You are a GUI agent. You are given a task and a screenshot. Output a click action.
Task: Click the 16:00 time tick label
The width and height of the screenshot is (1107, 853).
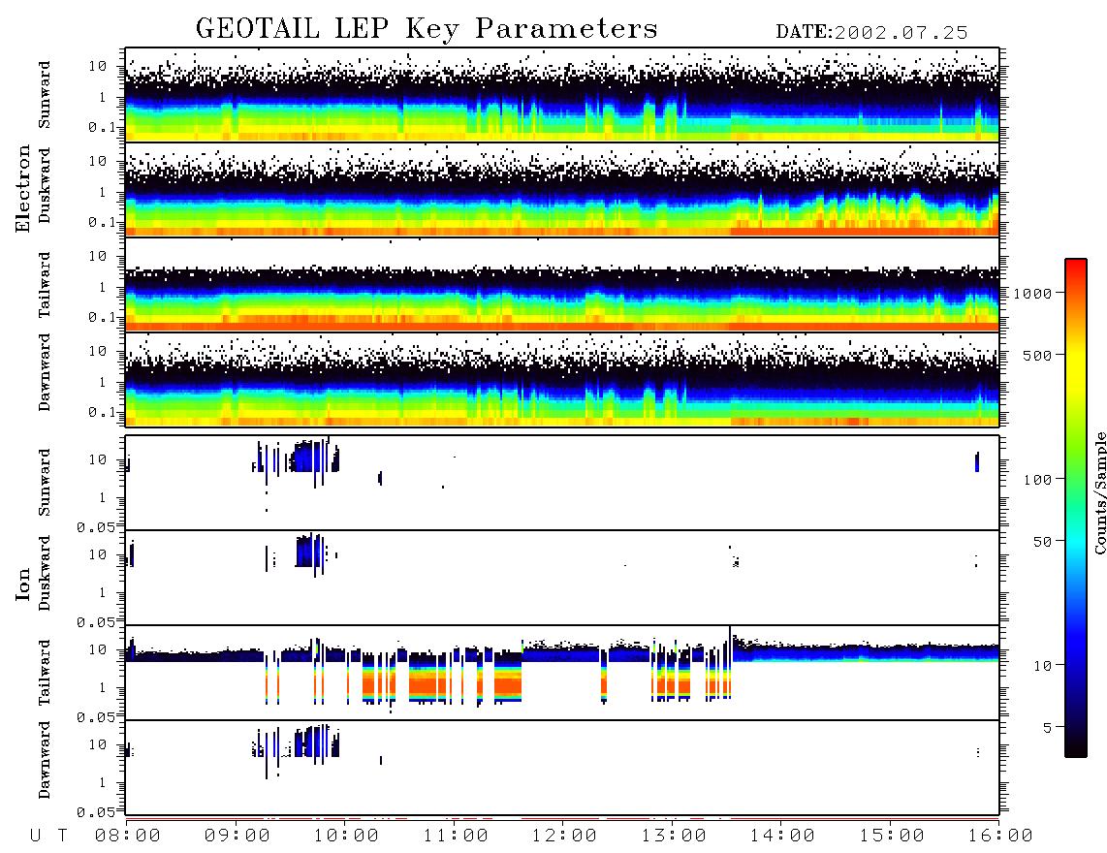click(1000, 837)
